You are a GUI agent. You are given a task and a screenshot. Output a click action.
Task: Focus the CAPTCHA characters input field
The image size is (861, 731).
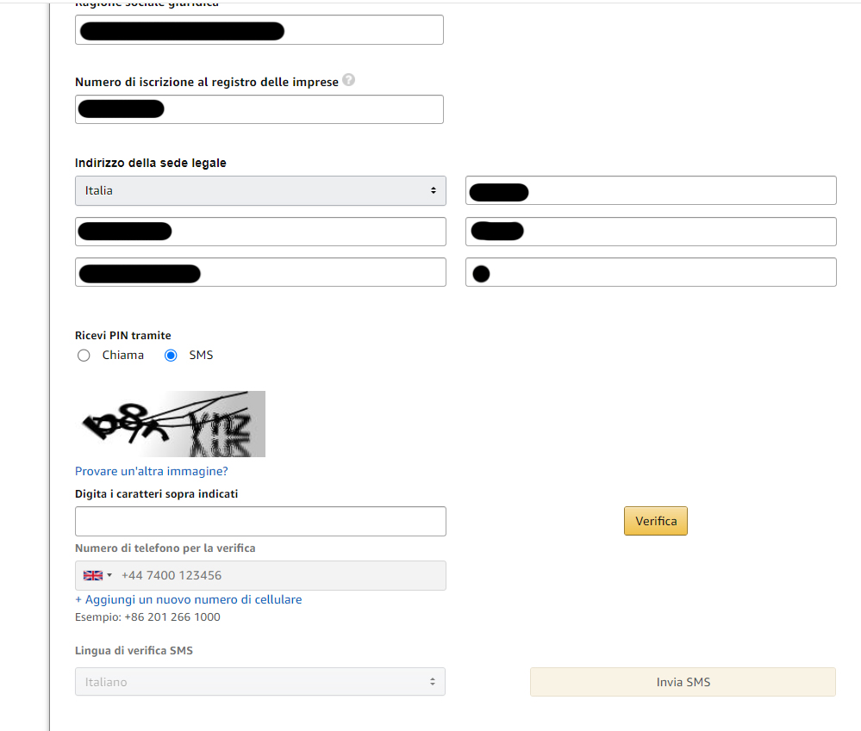(260, 522)
